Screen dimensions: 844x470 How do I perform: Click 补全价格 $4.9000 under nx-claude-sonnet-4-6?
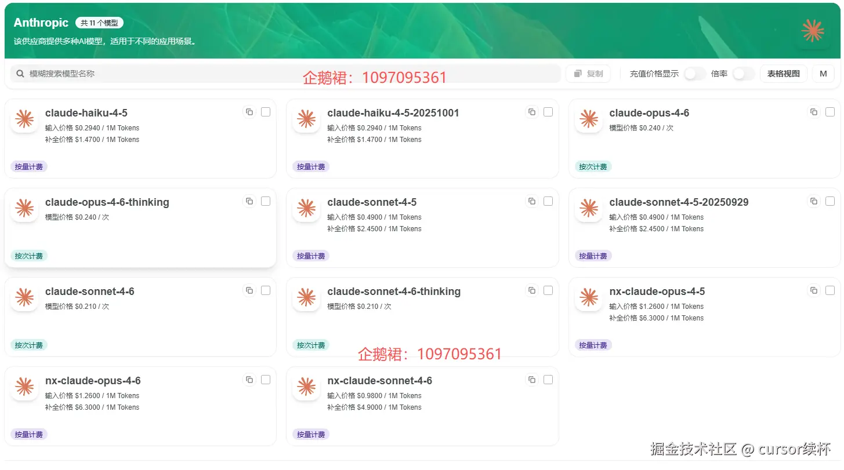click(374, 407)
